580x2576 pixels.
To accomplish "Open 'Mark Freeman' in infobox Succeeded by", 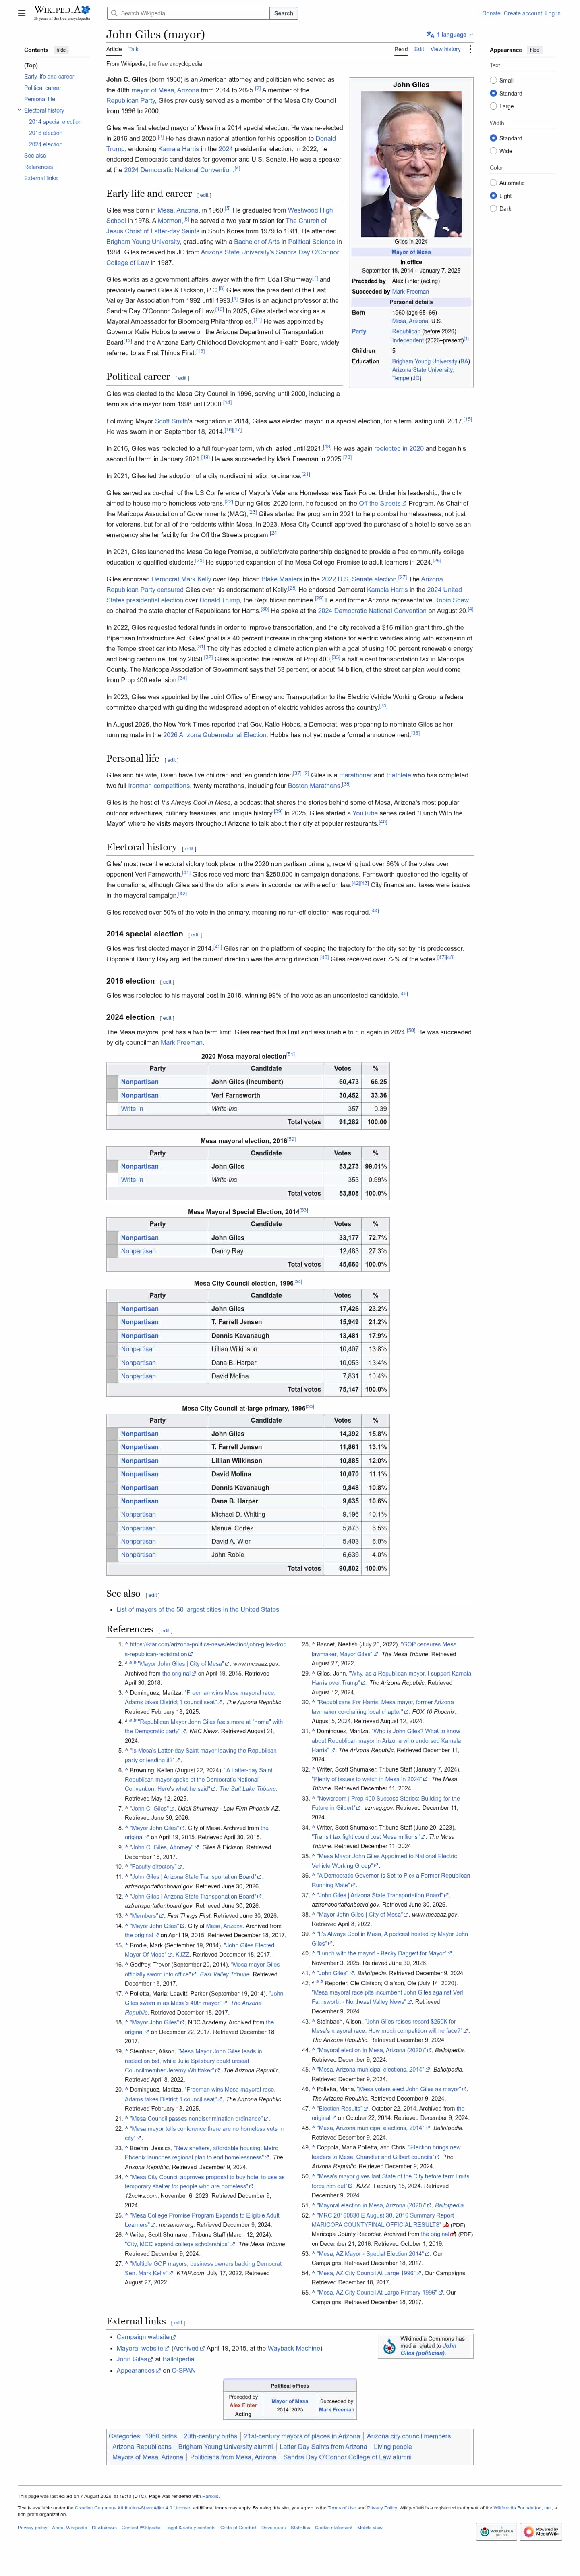I will click(x=410, y=291).
